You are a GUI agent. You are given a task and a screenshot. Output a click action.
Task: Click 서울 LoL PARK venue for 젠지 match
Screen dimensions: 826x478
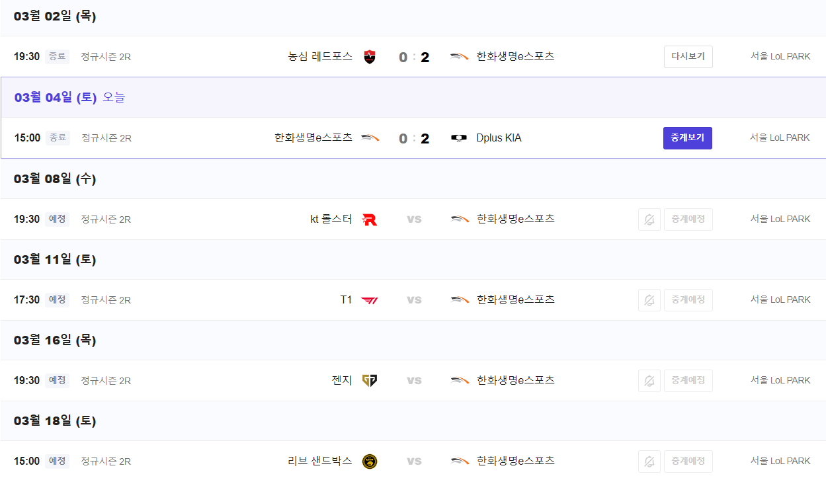point(780,381)
